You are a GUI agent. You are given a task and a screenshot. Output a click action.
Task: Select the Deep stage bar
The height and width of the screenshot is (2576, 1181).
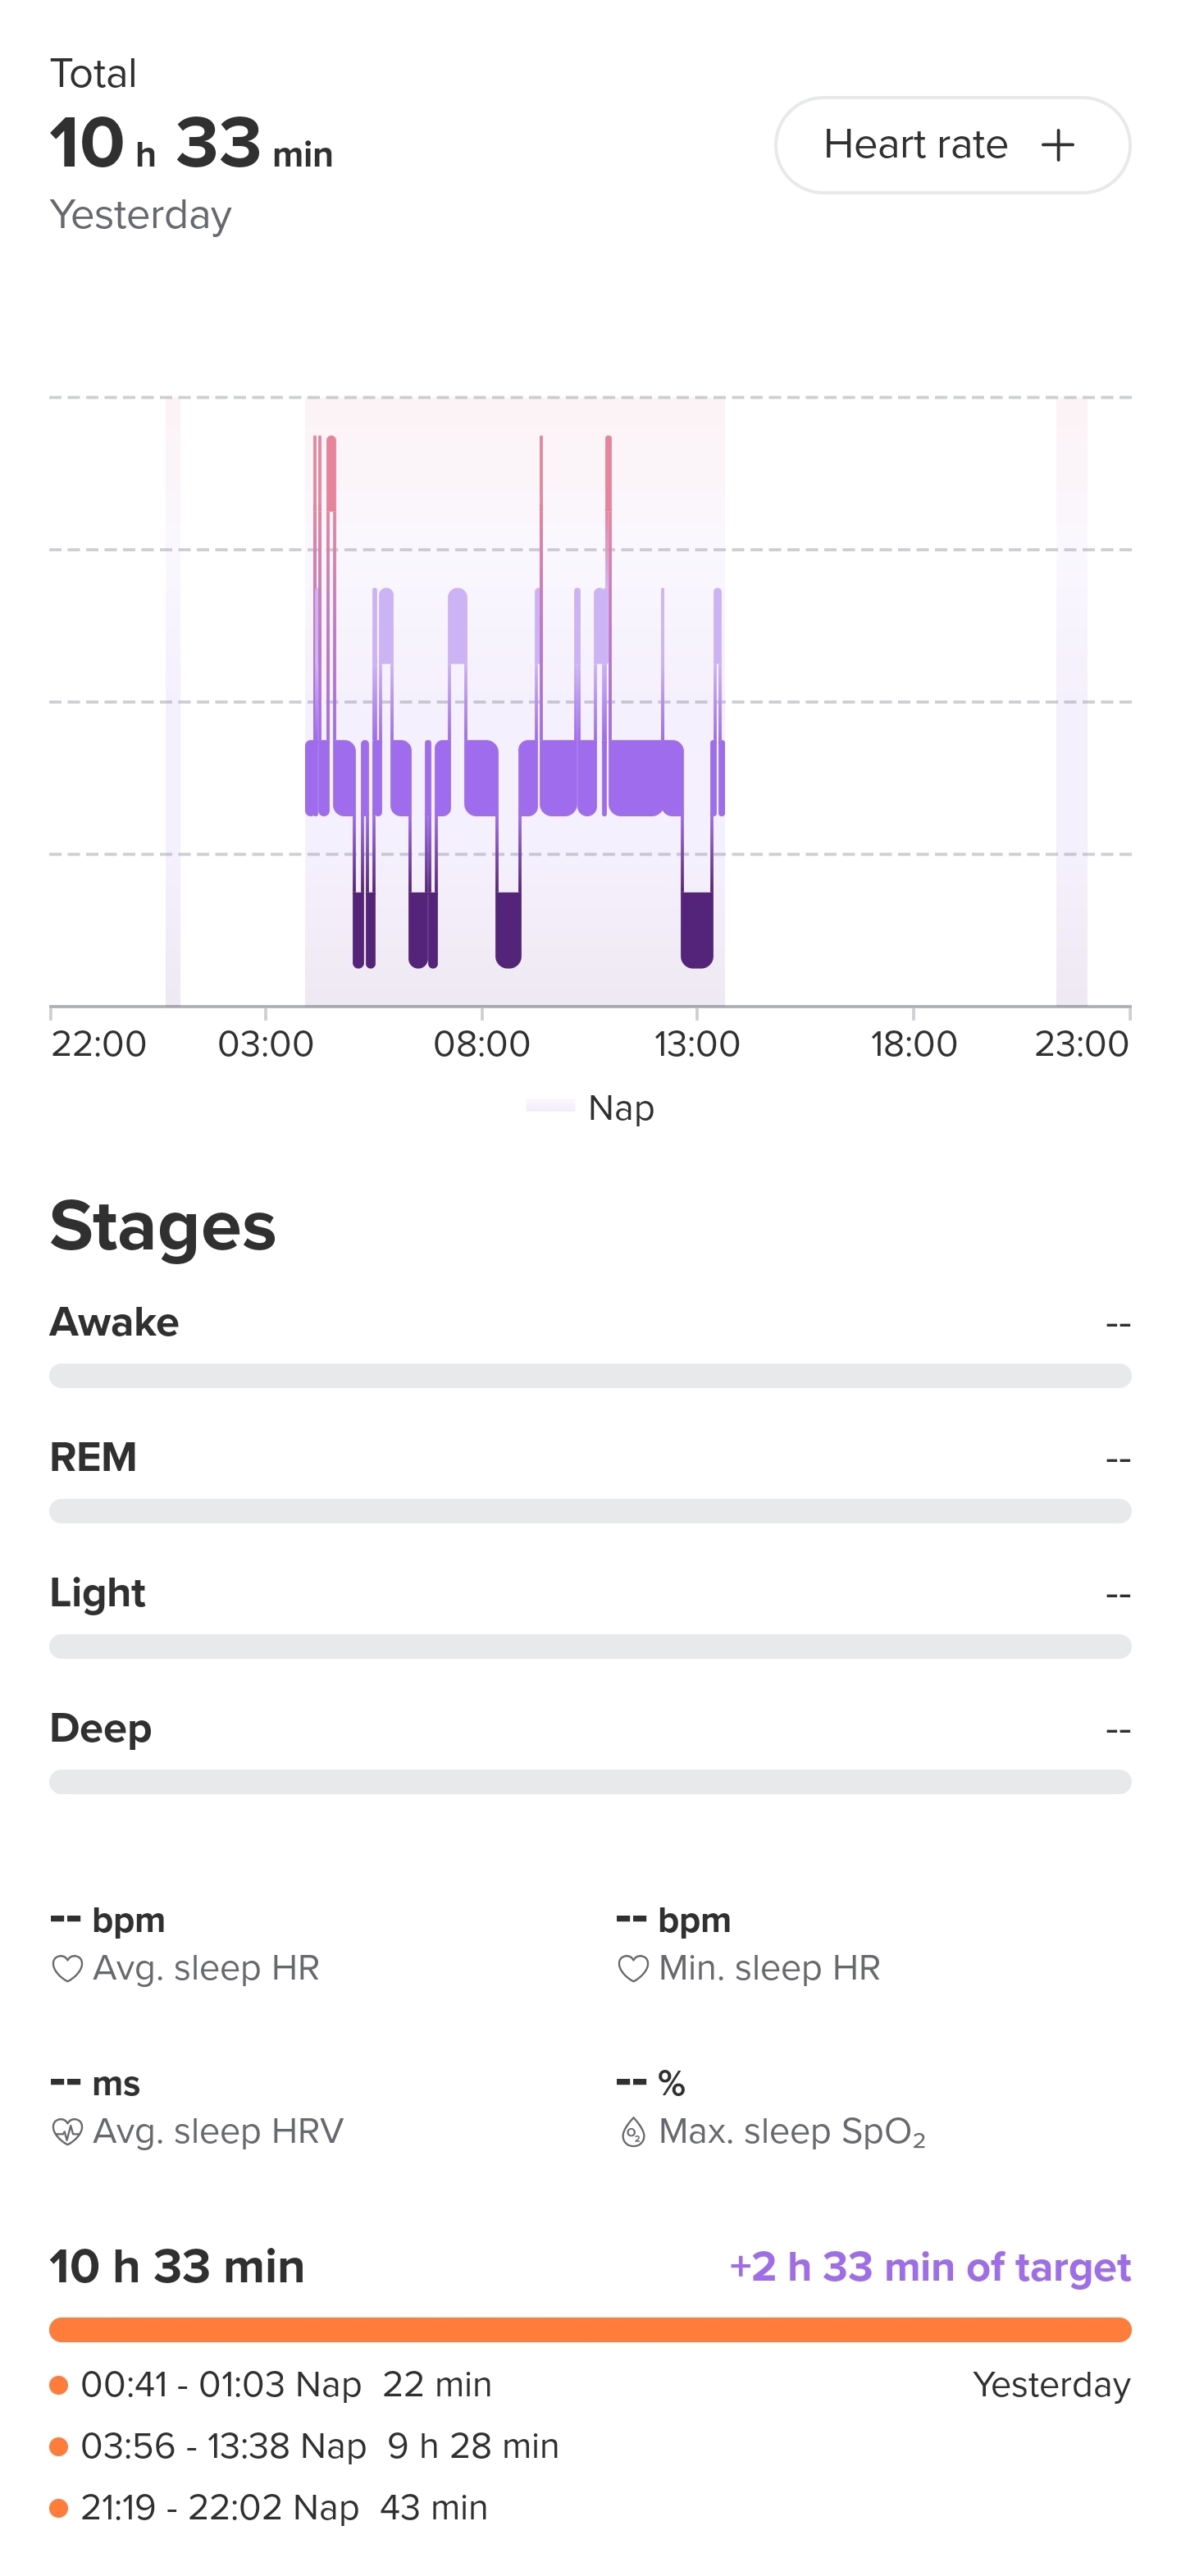(590, 1781)
